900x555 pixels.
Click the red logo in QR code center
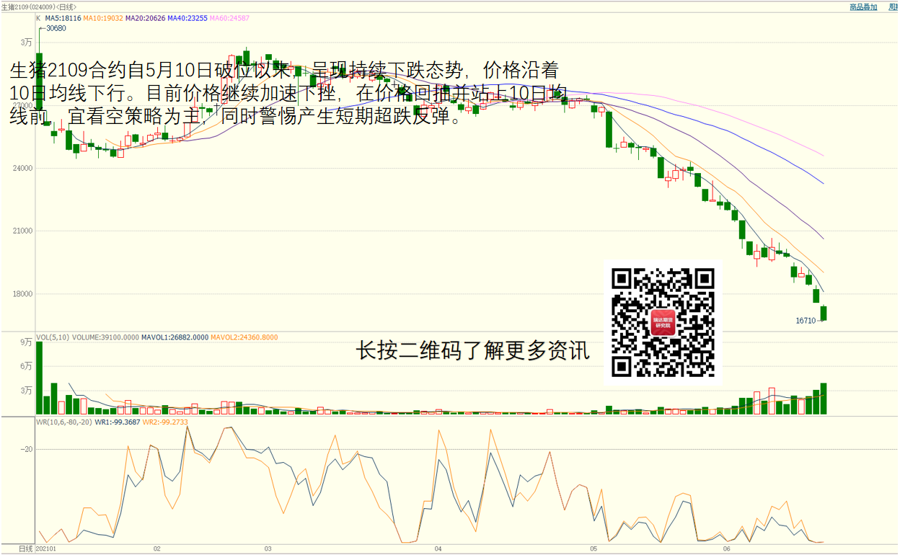tap(663, 322)
